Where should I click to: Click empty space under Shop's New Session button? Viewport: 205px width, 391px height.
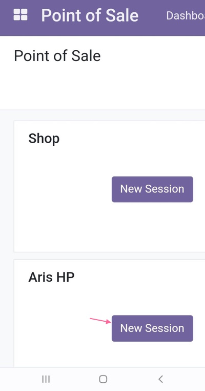tap(152, 226)
